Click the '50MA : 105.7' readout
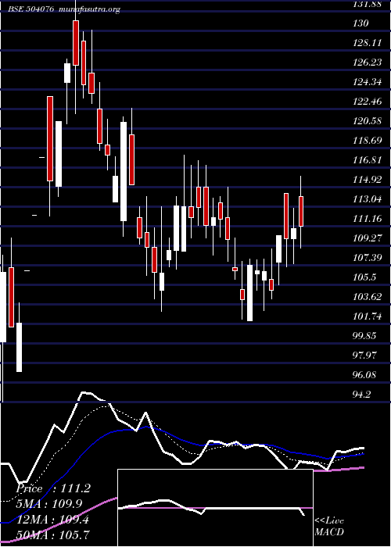This screenshot has height=547, width=391. coord(53,534)
